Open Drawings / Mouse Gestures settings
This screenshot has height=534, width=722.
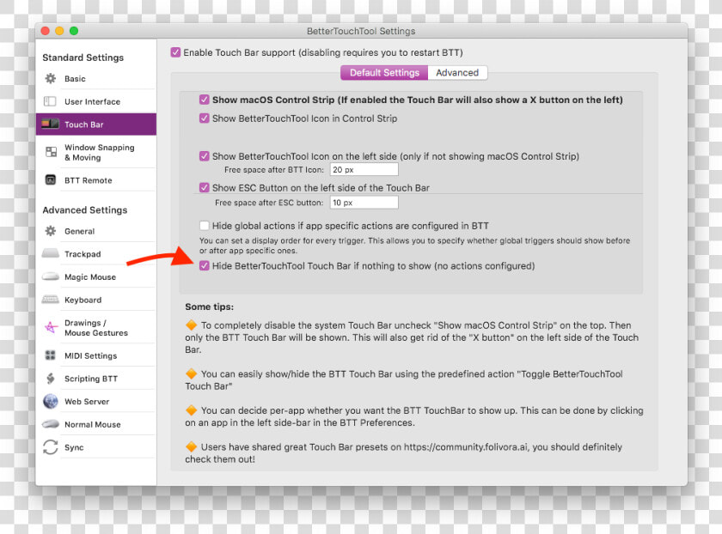(x=95, y=327)
